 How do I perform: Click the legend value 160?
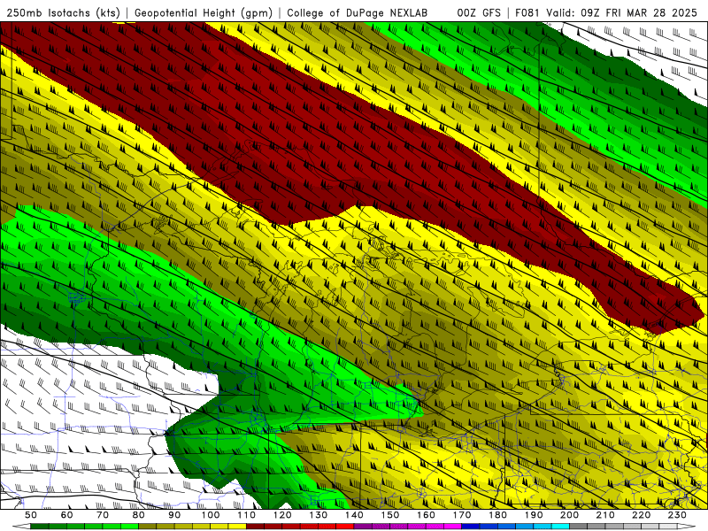pyautogui.click(x=426, y=515)
